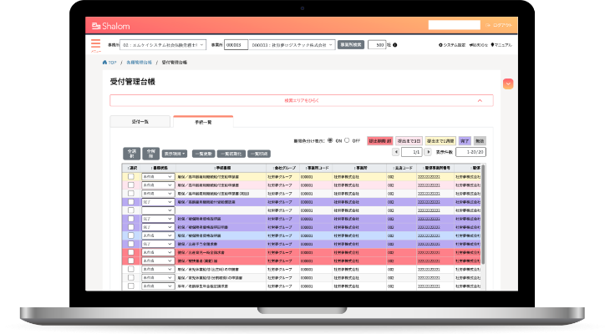
Task: Open 各種管理台帳 breadcrumb link
Action: point(139,63)
